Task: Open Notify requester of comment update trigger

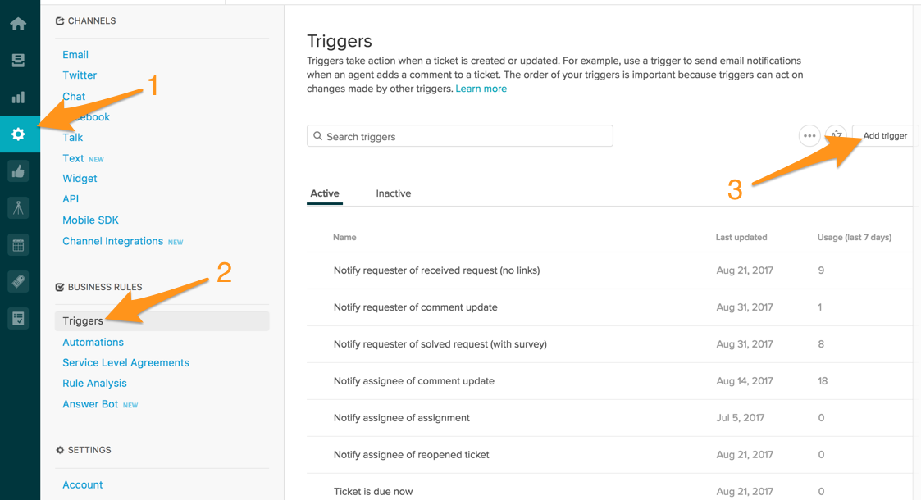Action: 415,307
